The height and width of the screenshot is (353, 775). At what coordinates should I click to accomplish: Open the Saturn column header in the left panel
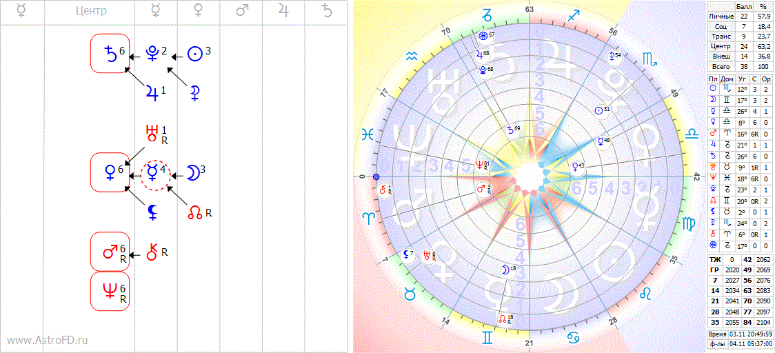point(325,11)
